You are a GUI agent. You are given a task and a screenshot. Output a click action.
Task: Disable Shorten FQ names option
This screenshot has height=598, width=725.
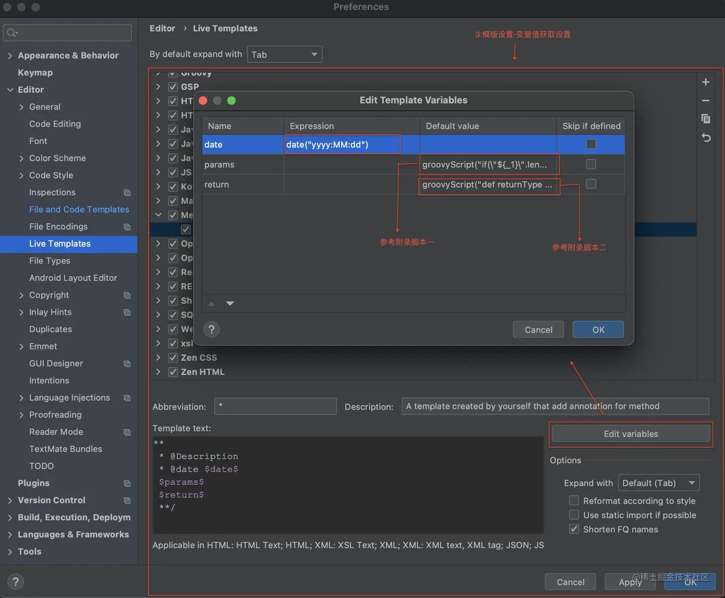[x=573, y=529]
